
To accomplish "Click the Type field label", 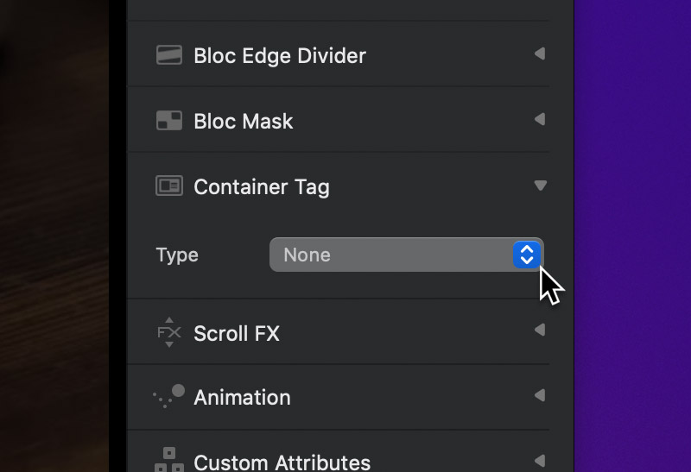I will pos(177,255).
